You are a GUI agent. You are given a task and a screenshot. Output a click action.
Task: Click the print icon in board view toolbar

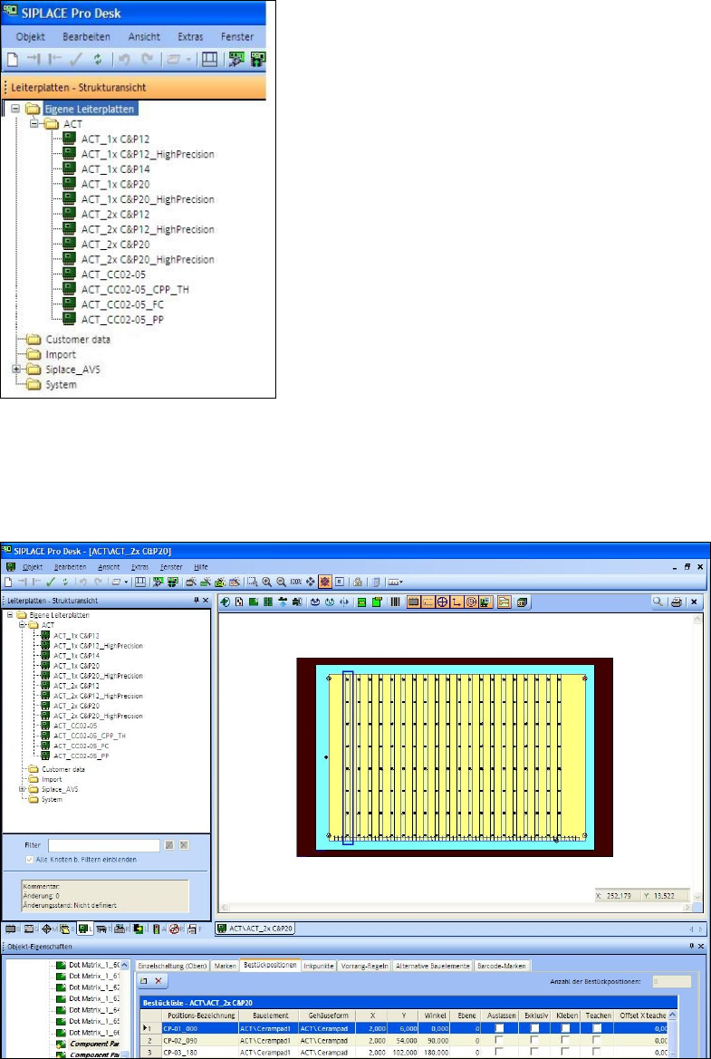click(677, 602)
